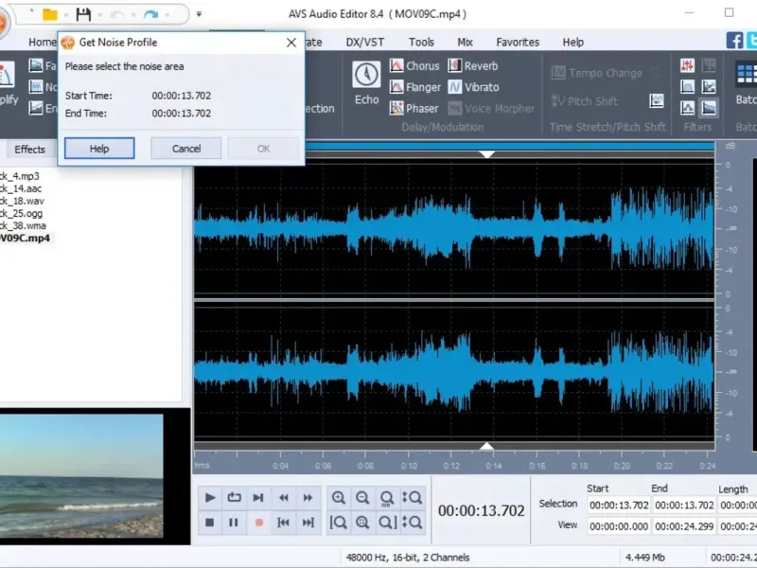757x568 pixels.
Task: Stop audio playback
Action: (210, 522)
